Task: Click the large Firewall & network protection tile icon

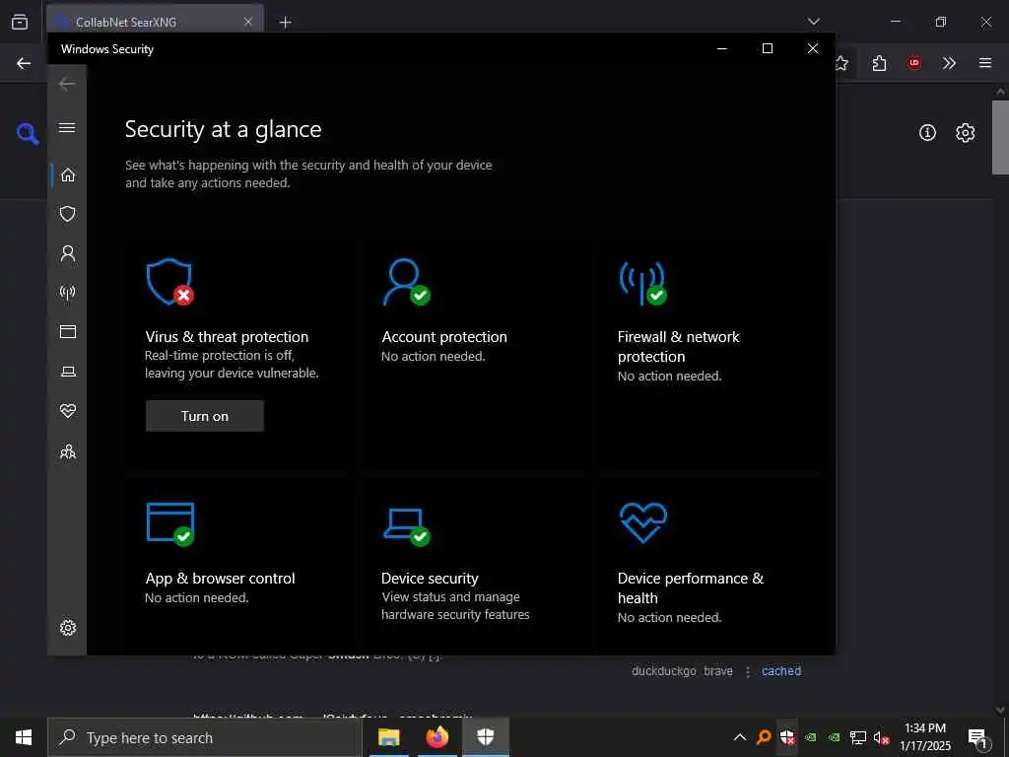Action: click(x=642, y=283)
